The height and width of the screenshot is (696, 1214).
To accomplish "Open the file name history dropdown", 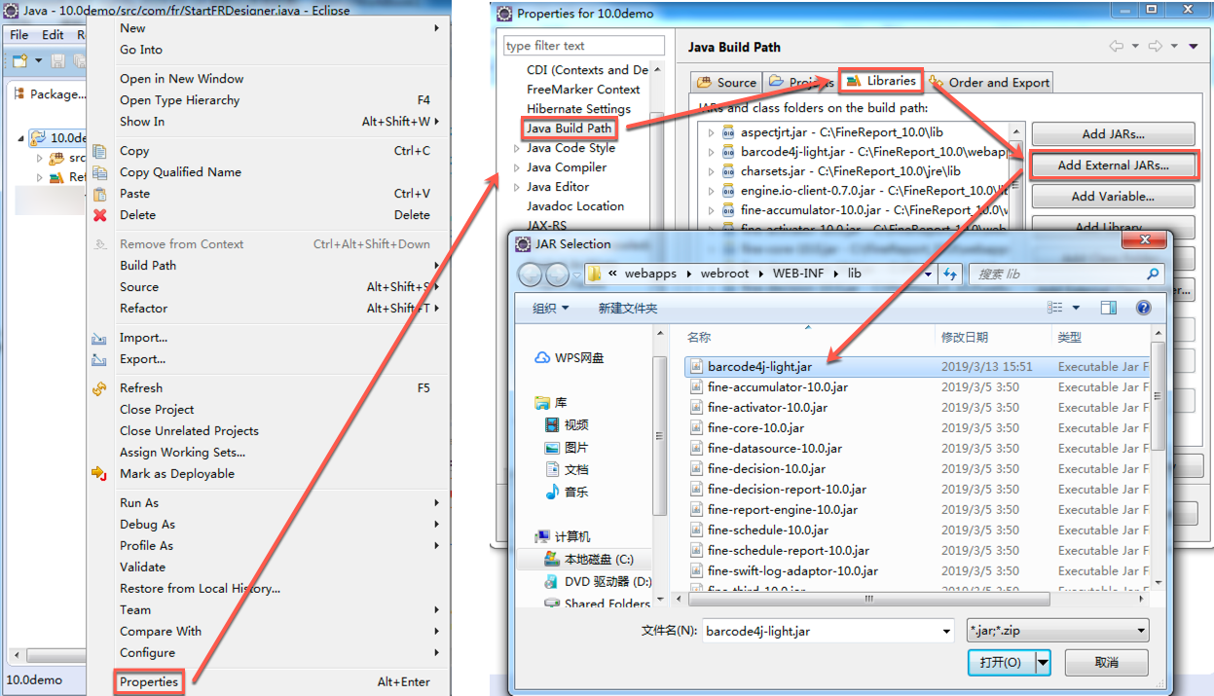I will click(946, 631).
